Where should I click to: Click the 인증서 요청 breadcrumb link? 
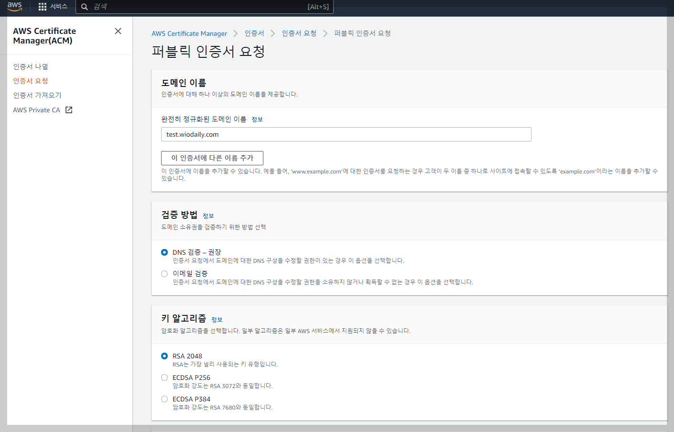click(299, 33)
